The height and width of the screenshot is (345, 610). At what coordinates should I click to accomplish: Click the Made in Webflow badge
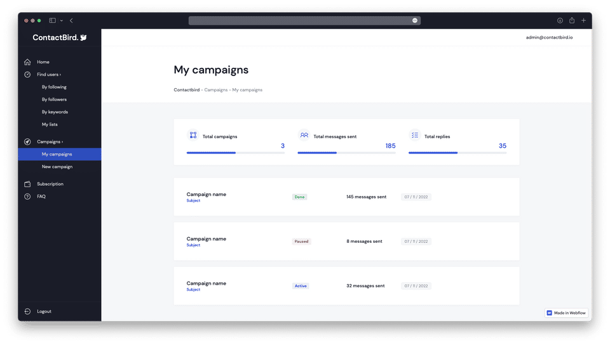pyautogui.click(x=566, y=313)
